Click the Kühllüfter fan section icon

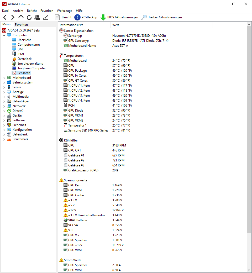(61, 140)
